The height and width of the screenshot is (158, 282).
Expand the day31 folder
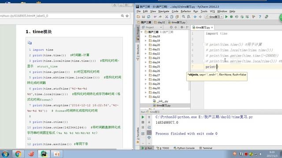click(x=146, y=93)
